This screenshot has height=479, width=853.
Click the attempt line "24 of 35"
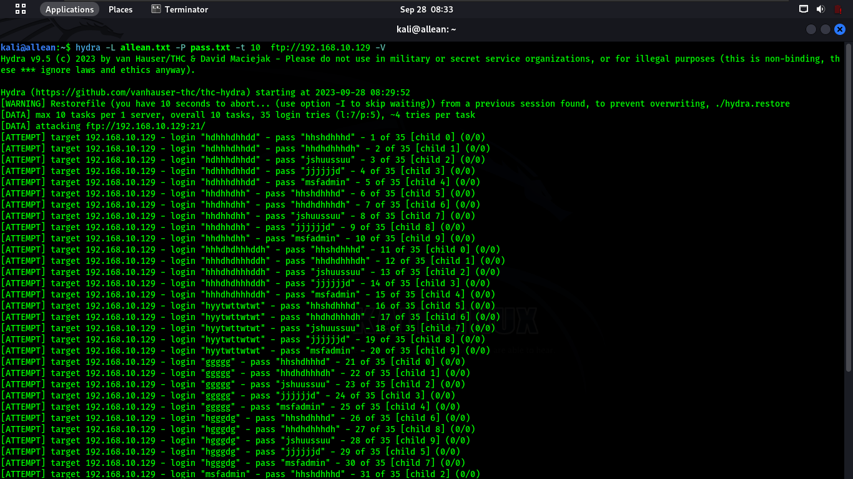coord(228,395)
